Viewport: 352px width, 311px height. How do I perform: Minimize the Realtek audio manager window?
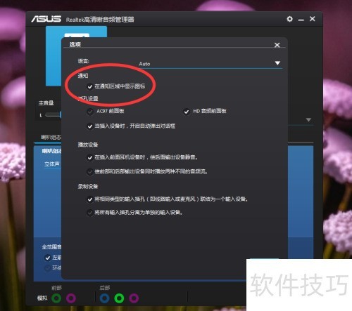pos(301,20)
